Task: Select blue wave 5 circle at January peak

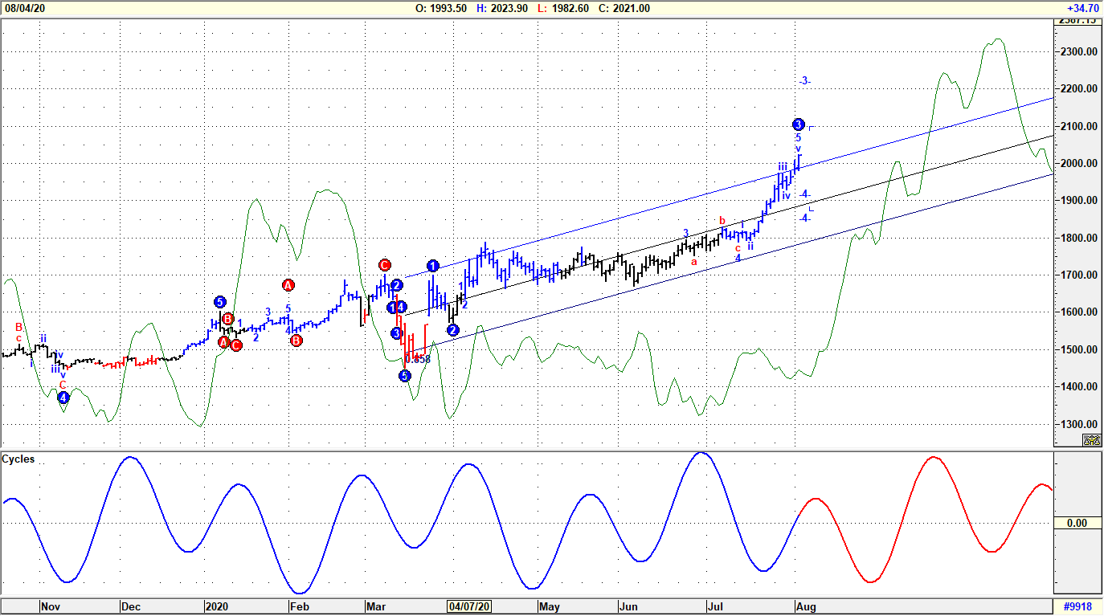Action: (x=220, y=302)
